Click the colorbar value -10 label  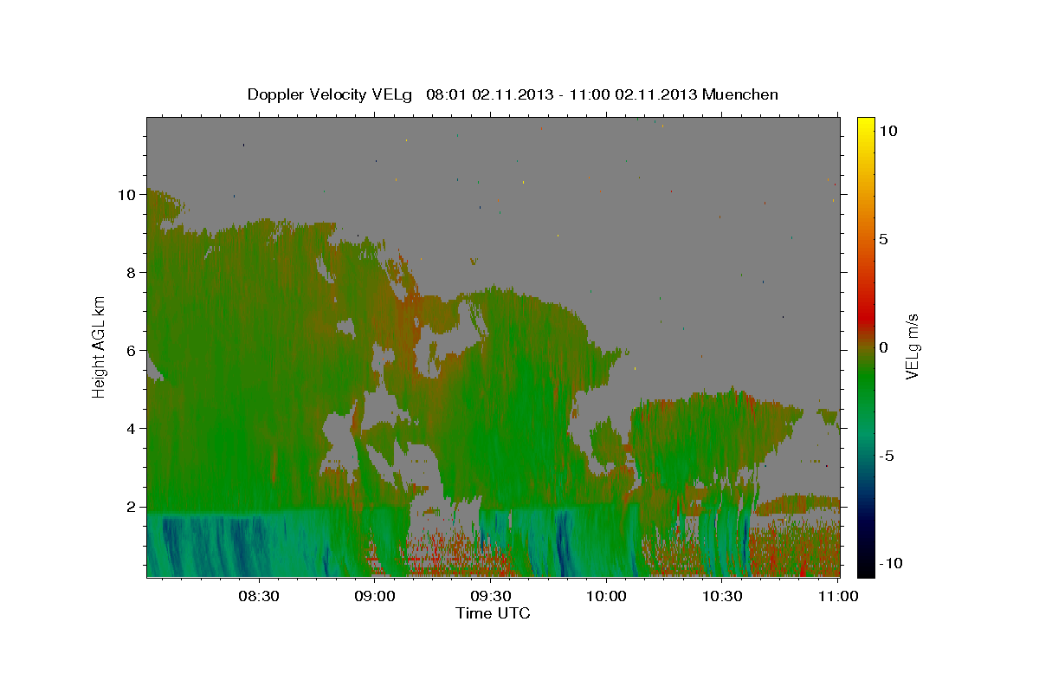click(x=890, y=564)
